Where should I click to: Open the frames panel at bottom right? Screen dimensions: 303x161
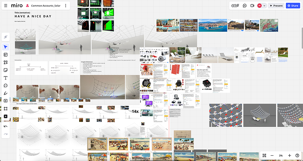264,155
